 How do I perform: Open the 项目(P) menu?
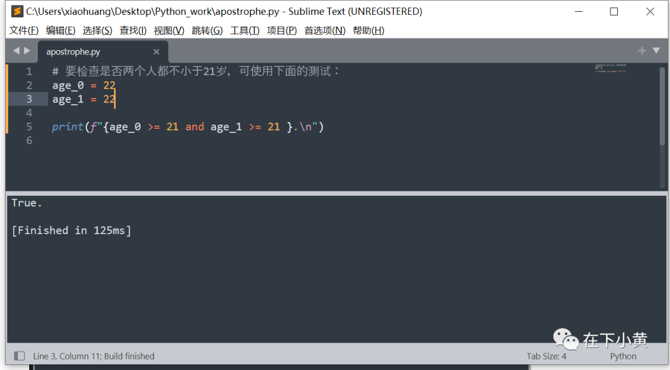[282, 31]
